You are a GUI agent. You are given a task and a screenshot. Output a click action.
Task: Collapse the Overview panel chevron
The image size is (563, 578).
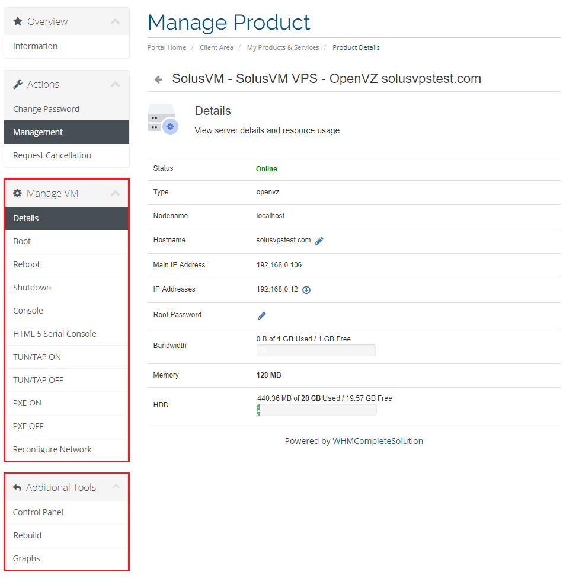click(x=116, y=21)
